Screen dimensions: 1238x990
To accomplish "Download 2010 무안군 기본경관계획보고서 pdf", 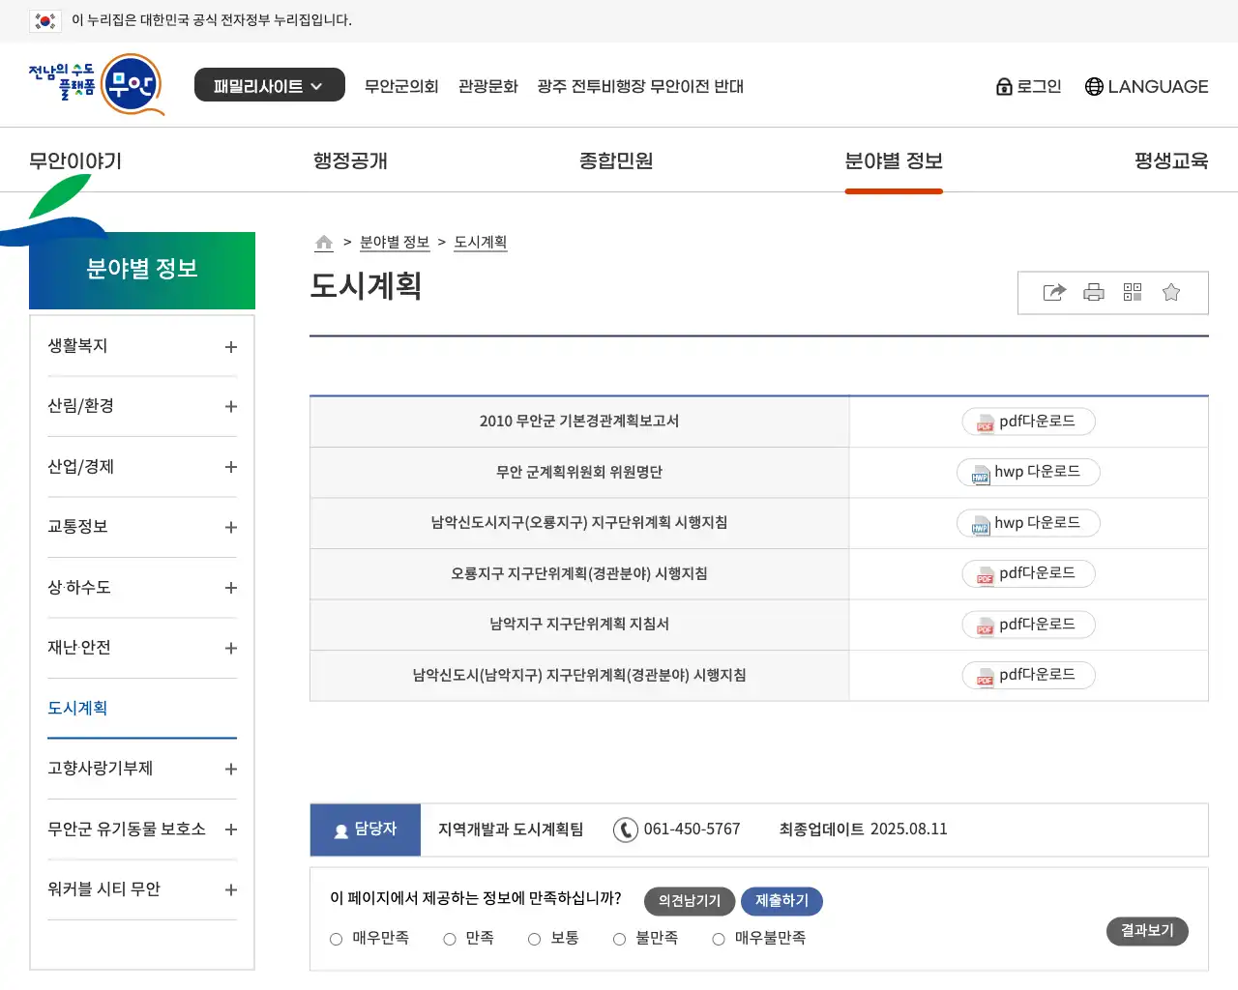I will pos(1028,422).
